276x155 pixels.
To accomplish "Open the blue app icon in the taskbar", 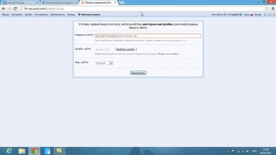I will (47, 151).
